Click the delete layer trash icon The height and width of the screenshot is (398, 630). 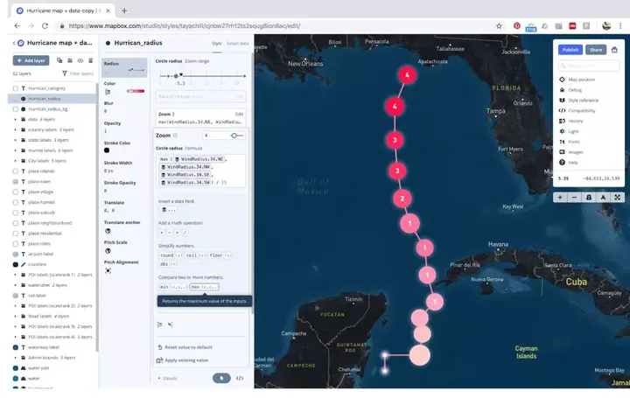point(91,60)
